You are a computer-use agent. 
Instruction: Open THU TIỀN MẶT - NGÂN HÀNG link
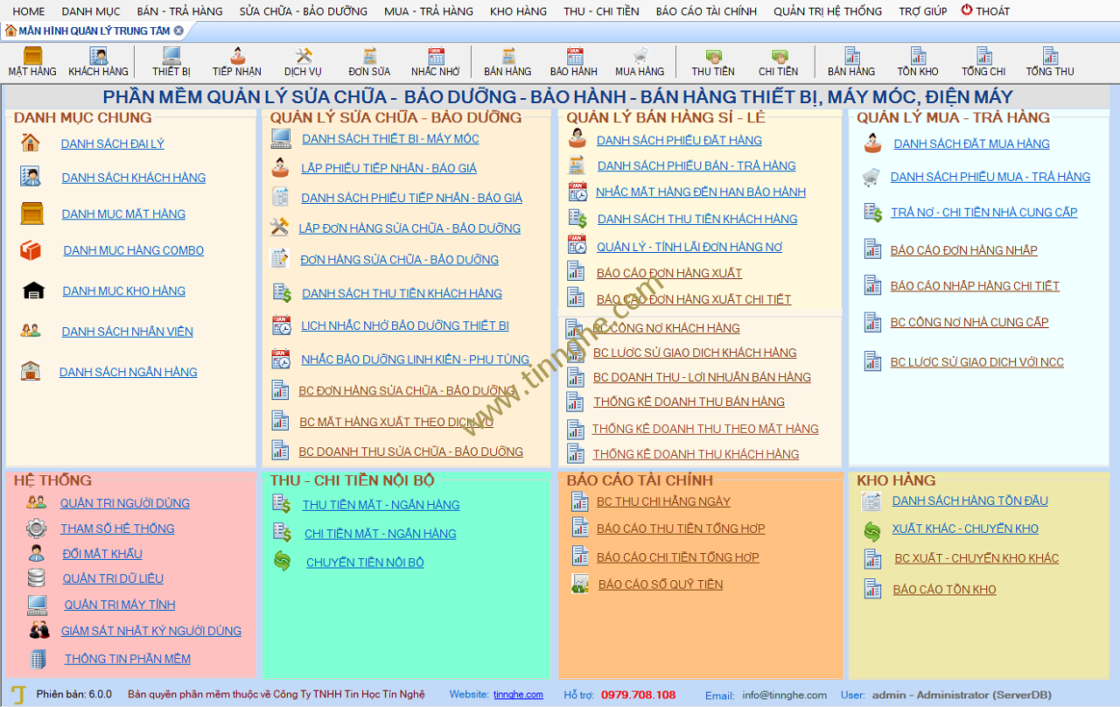381,506
